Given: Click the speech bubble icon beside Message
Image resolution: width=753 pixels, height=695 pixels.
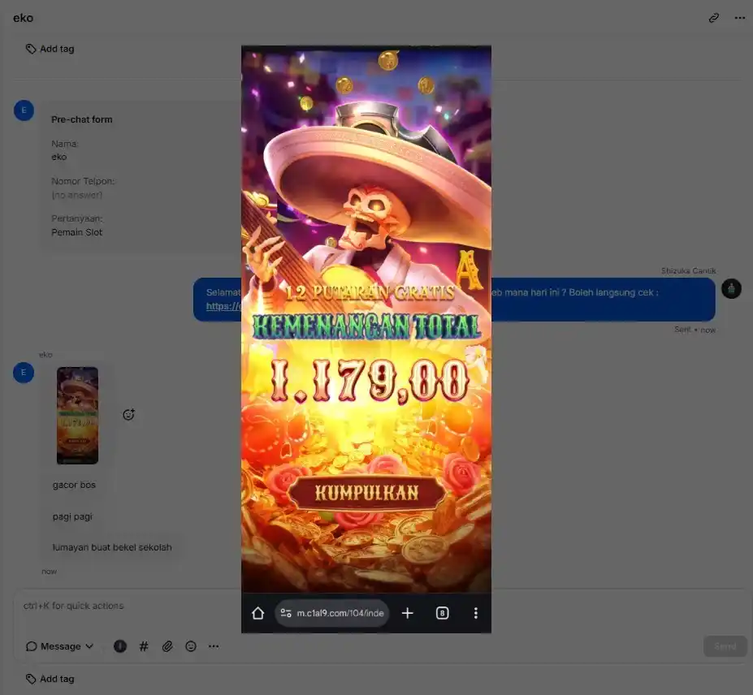Looking at the screenshot, I should tap(31, 646).
